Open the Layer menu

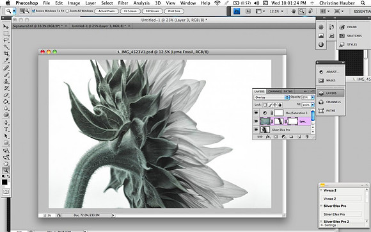[x=91, y=3]
